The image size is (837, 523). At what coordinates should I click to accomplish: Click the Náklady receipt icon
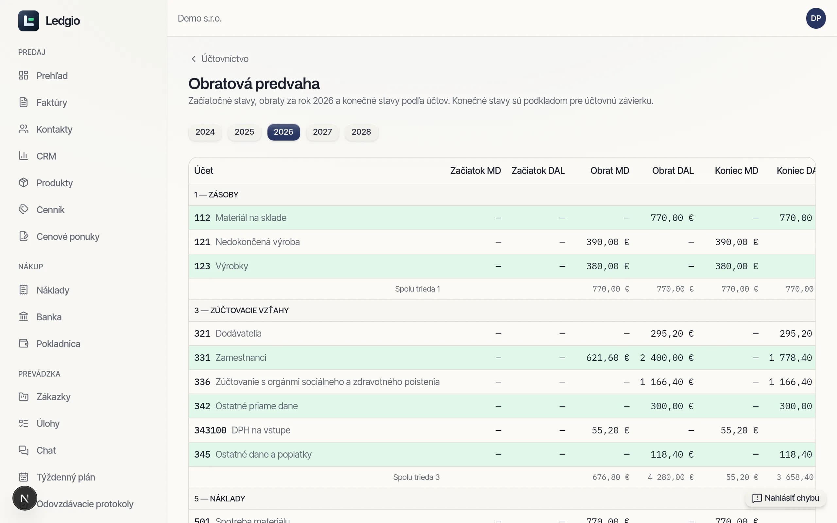pyautogui.click(x=24, y=290)
